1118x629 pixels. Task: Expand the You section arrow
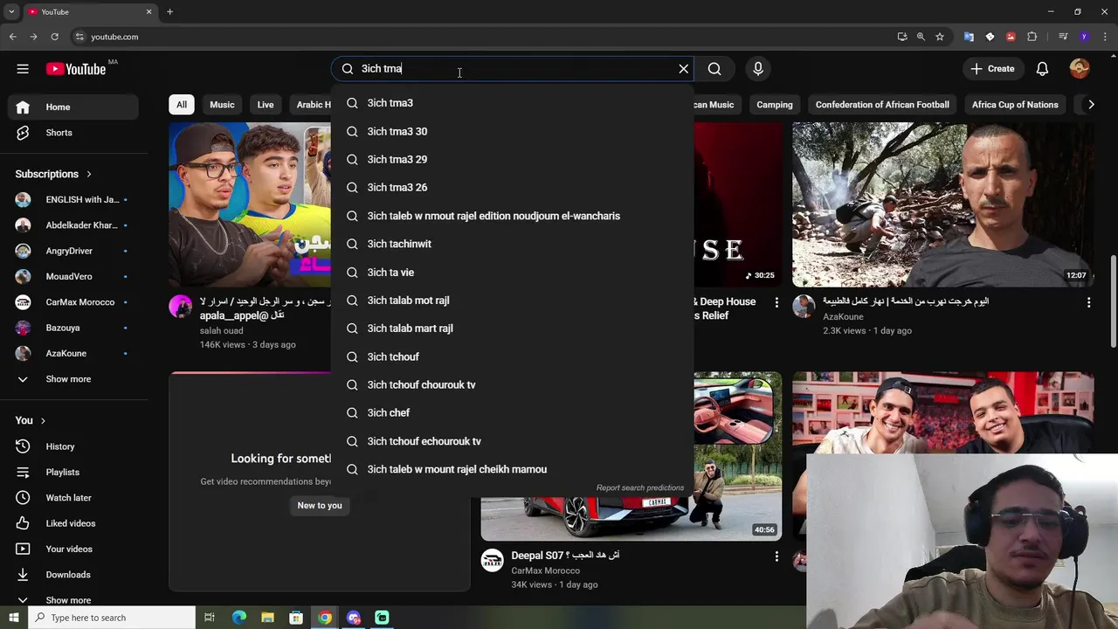click(x=42, y=420)
